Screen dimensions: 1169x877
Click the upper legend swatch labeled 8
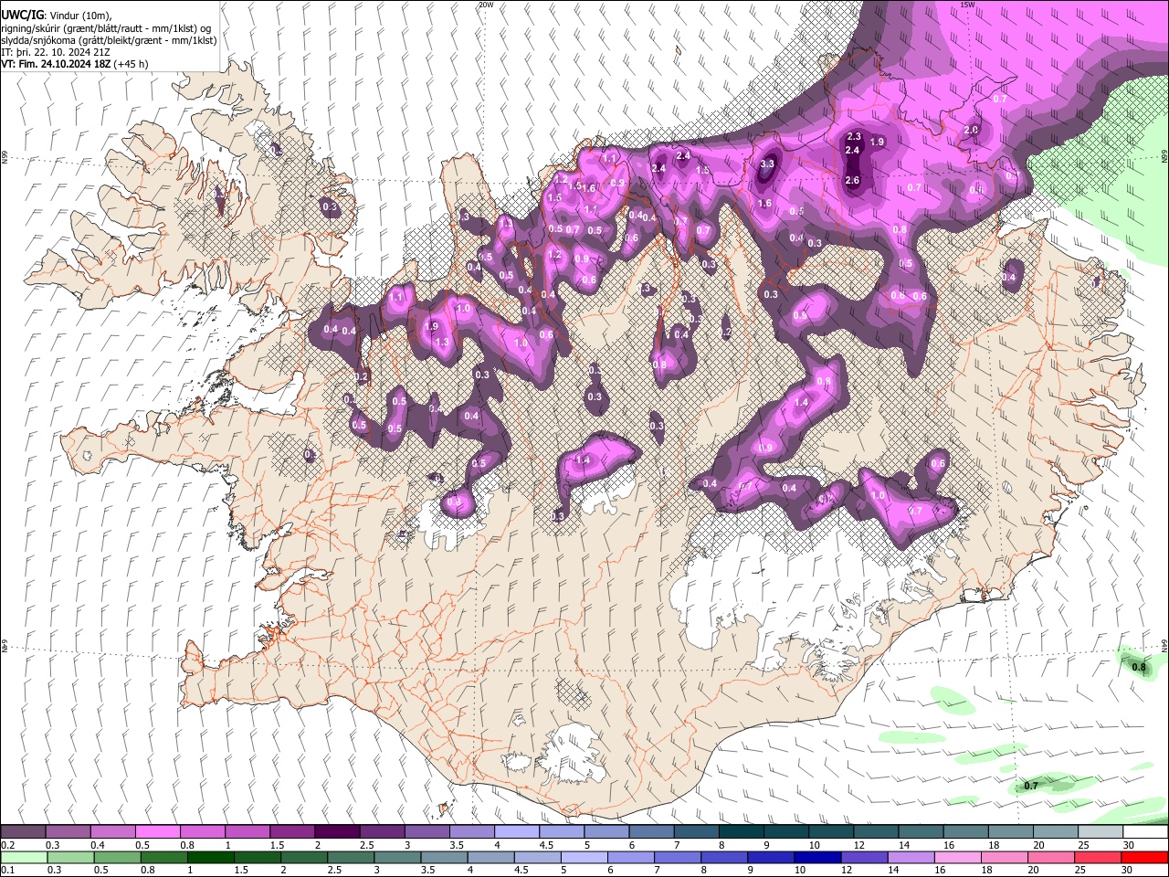[742, 832]
